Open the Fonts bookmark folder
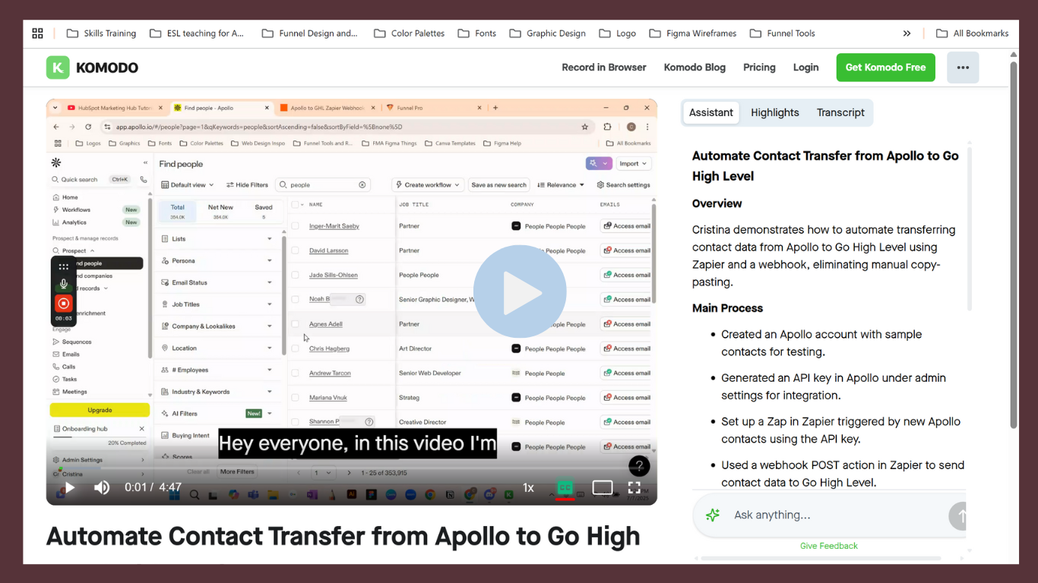 click(476, 33)
